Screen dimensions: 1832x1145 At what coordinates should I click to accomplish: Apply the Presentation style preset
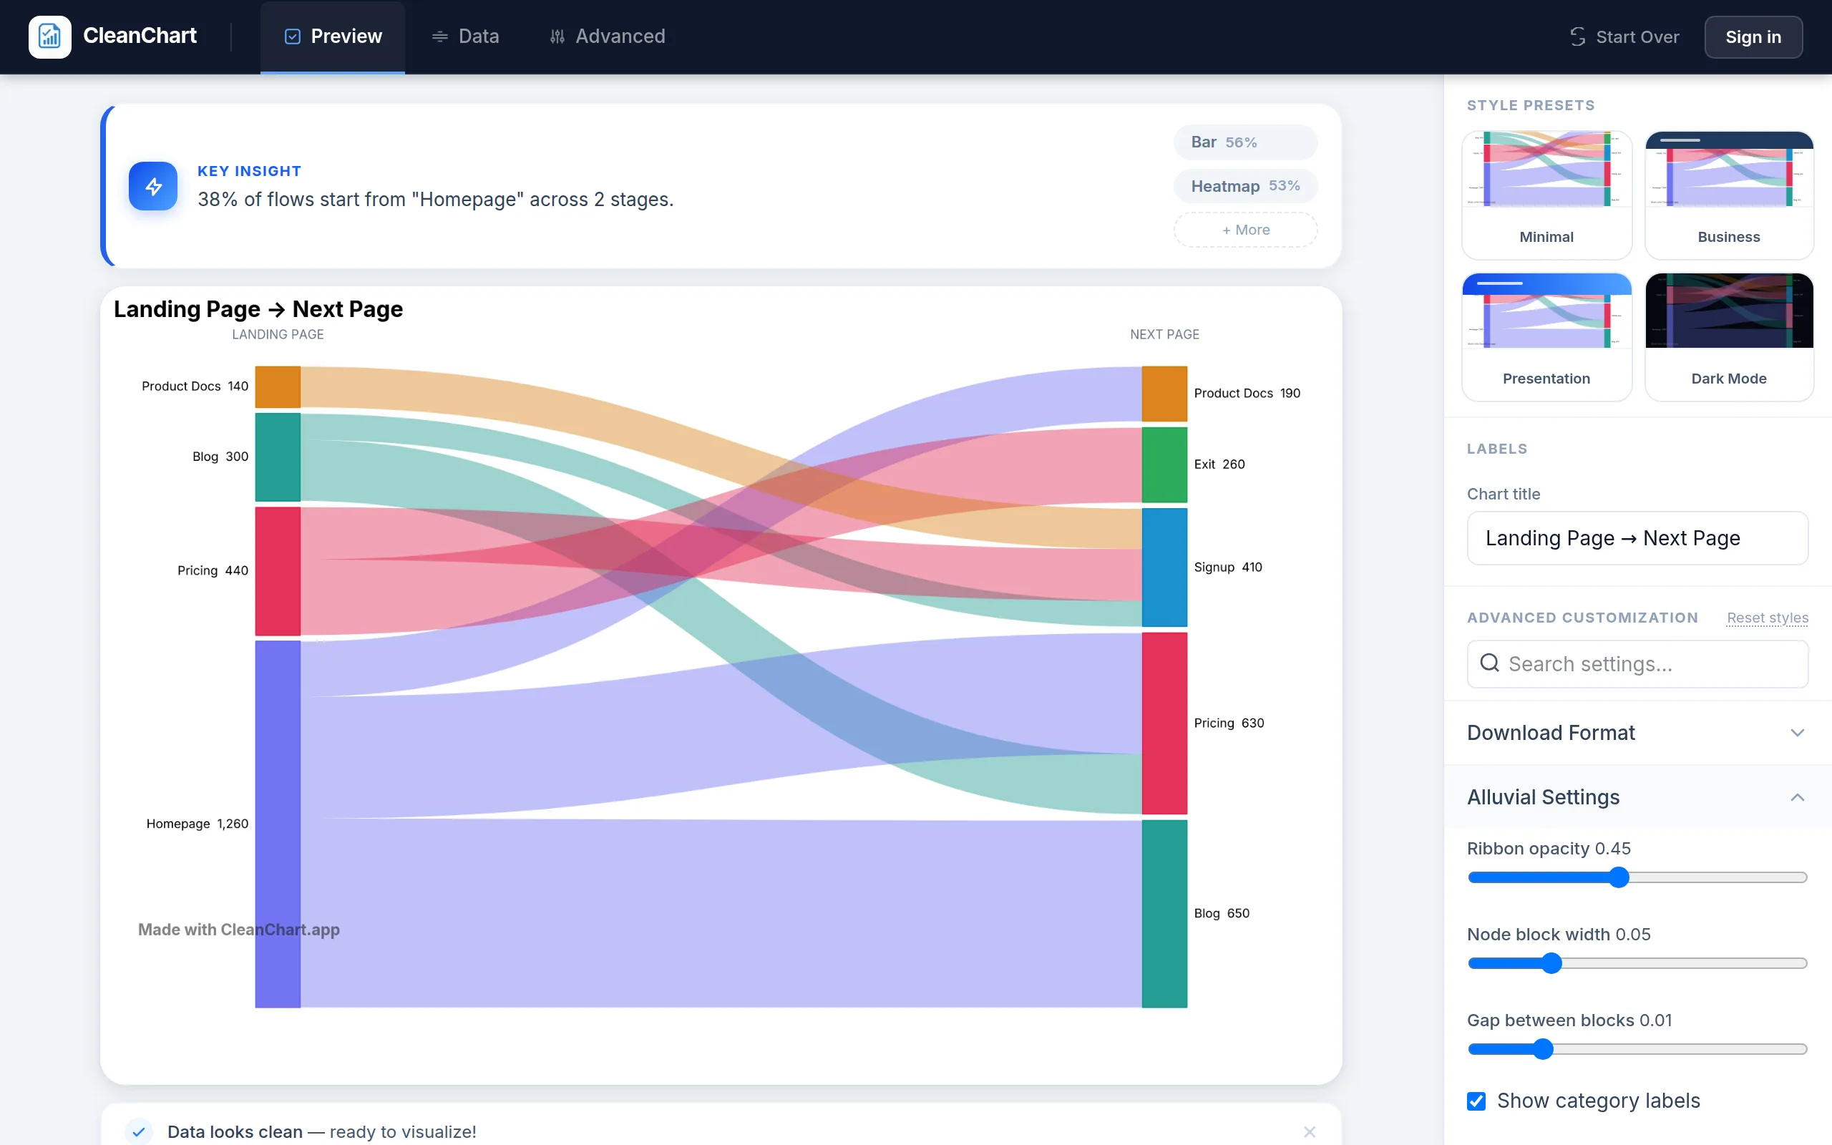1546,337
